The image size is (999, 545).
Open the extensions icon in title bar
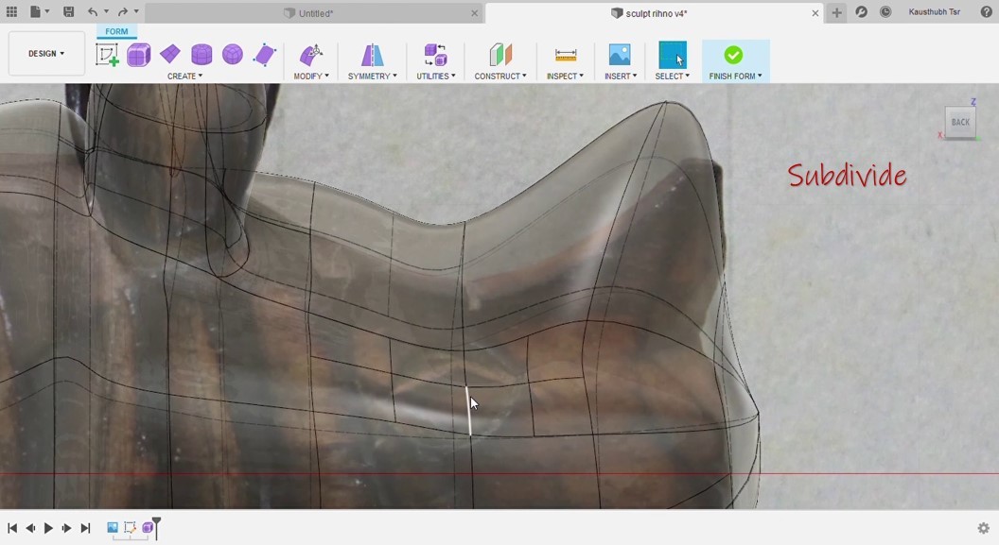pyautogui.click(x=861, y=12)
